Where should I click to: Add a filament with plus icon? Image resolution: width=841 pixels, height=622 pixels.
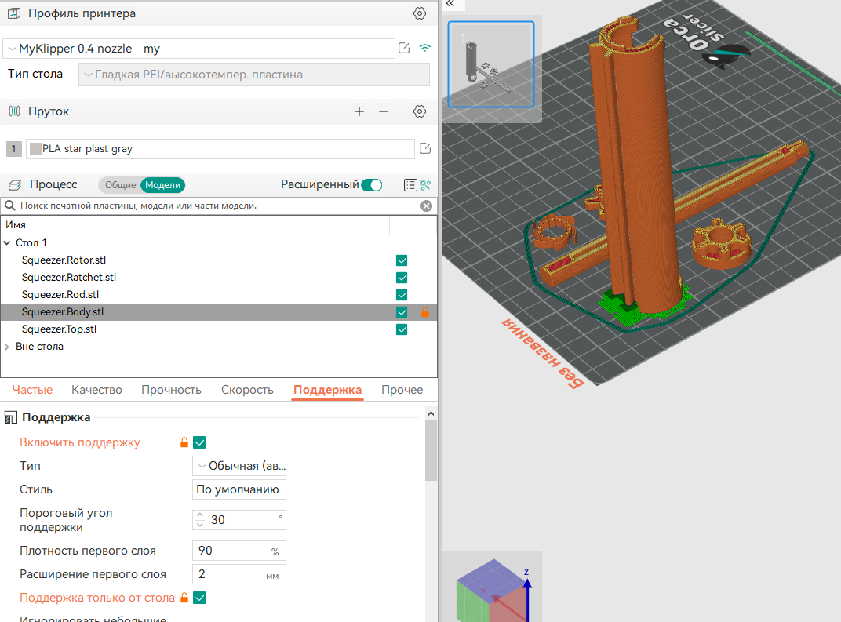click(359, 111)
